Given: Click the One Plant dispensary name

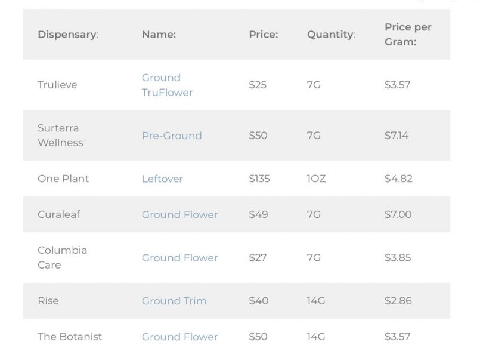Looking at the screenshot, I should 63,178.
